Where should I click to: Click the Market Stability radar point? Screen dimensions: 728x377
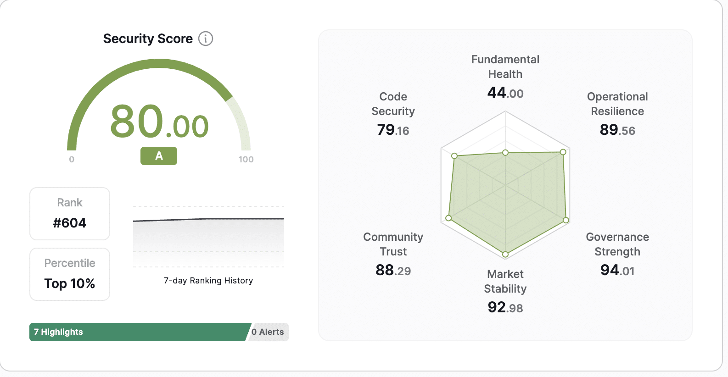coord(505,254)
